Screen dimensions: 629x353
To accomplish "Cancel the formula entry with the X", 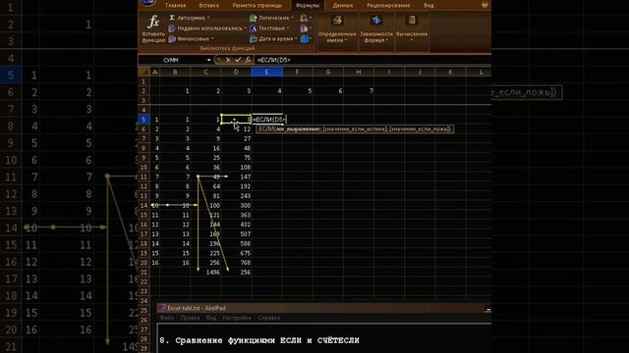I will coord(228,60).
